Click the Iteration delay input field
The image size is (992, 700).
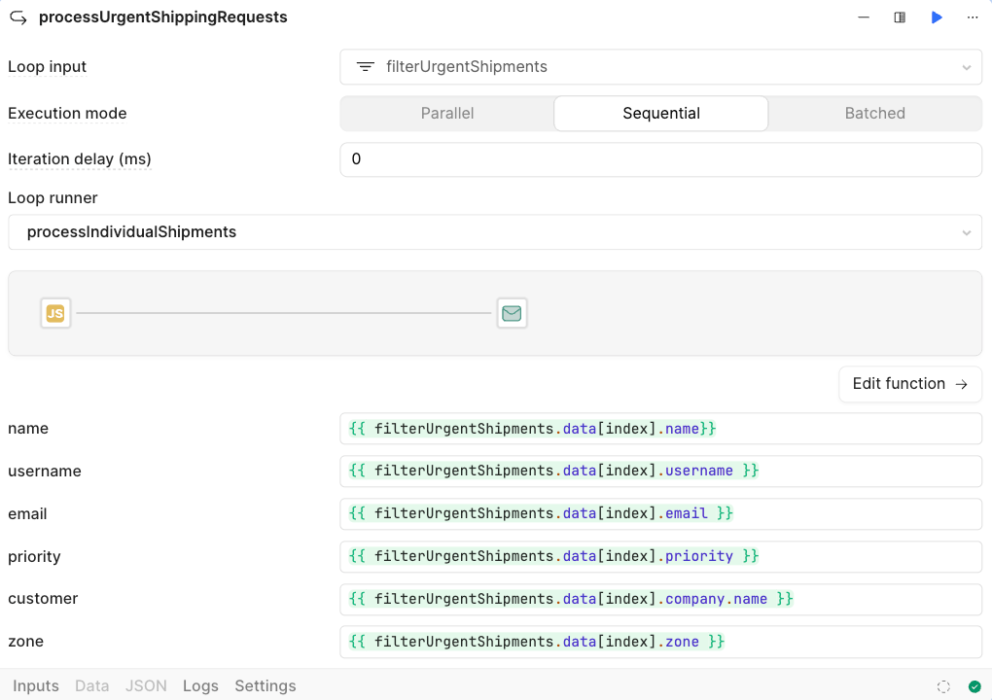click(660, 159)
